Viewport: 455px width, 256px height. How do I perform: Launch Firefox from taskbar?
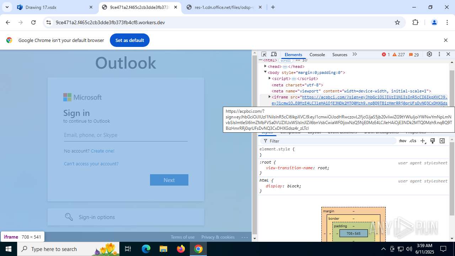pyautogui.click(x=181, y=249)
